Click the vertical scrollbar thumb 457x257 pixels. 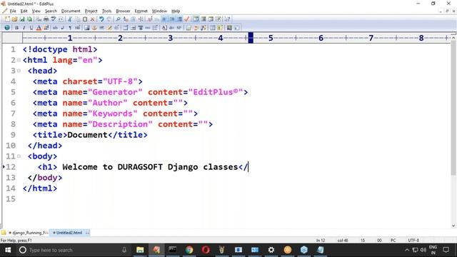[x=453, y=108]
